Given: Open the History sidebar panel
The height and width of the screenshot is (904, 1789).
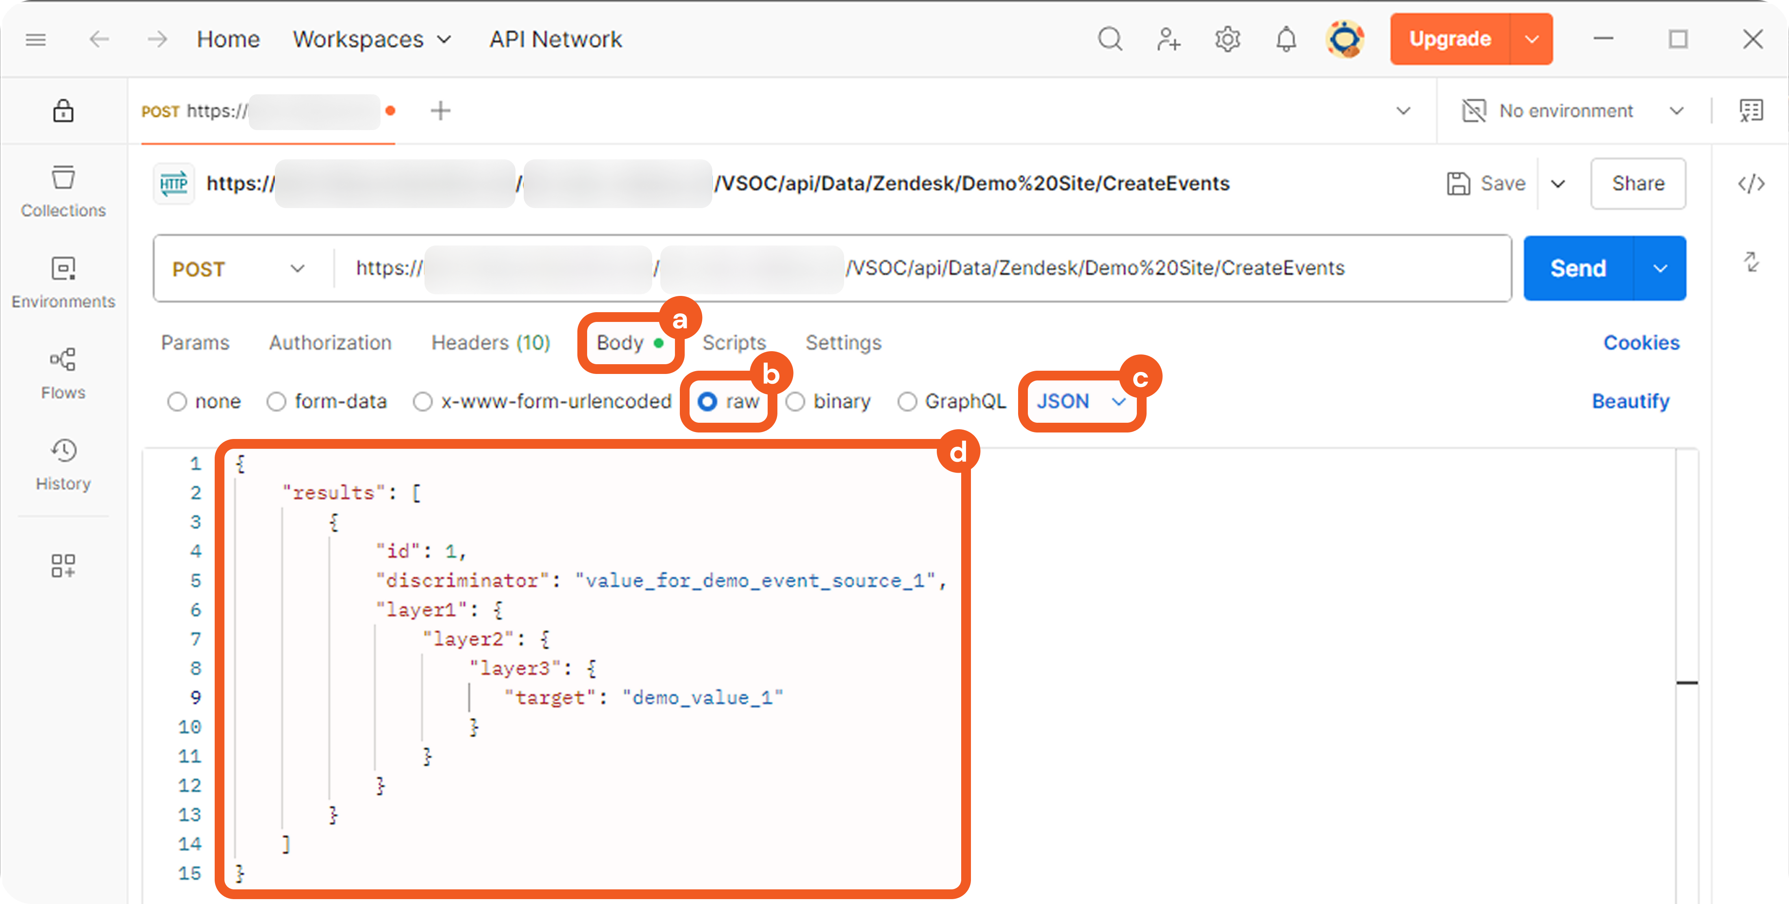Looking at the screenshot, I should 63,464.
